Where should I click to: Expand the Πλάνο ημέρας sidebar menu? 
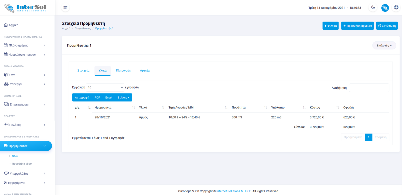point(24,45)
